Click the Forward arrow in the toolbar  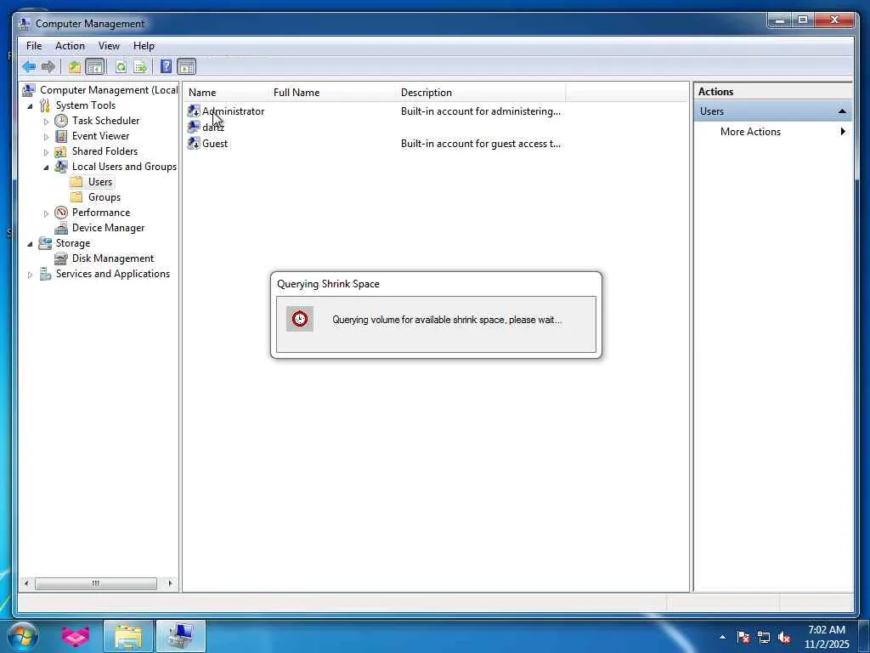pos(48,67)
